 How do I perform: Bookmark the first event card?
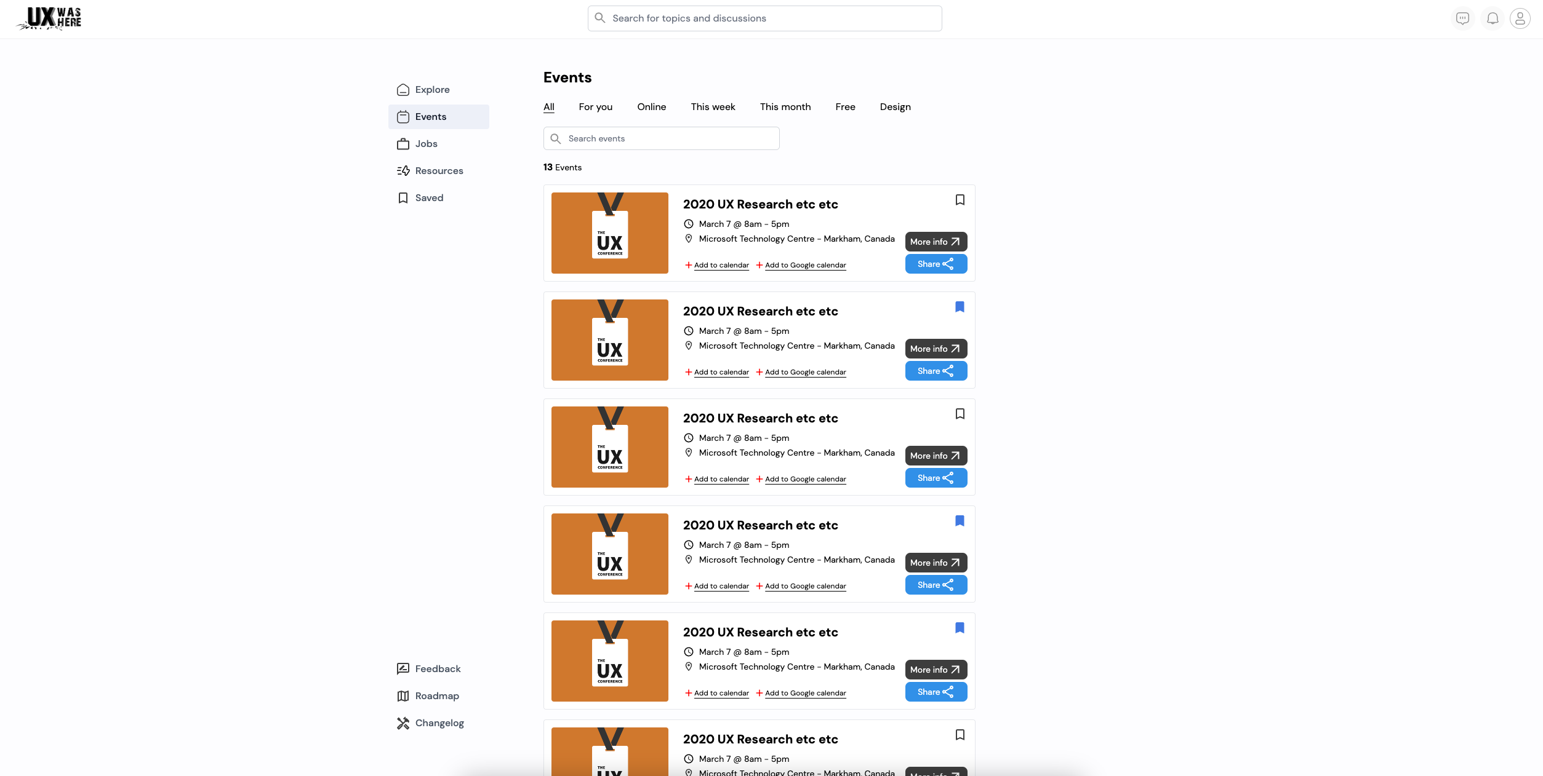(x=960, y=200)
